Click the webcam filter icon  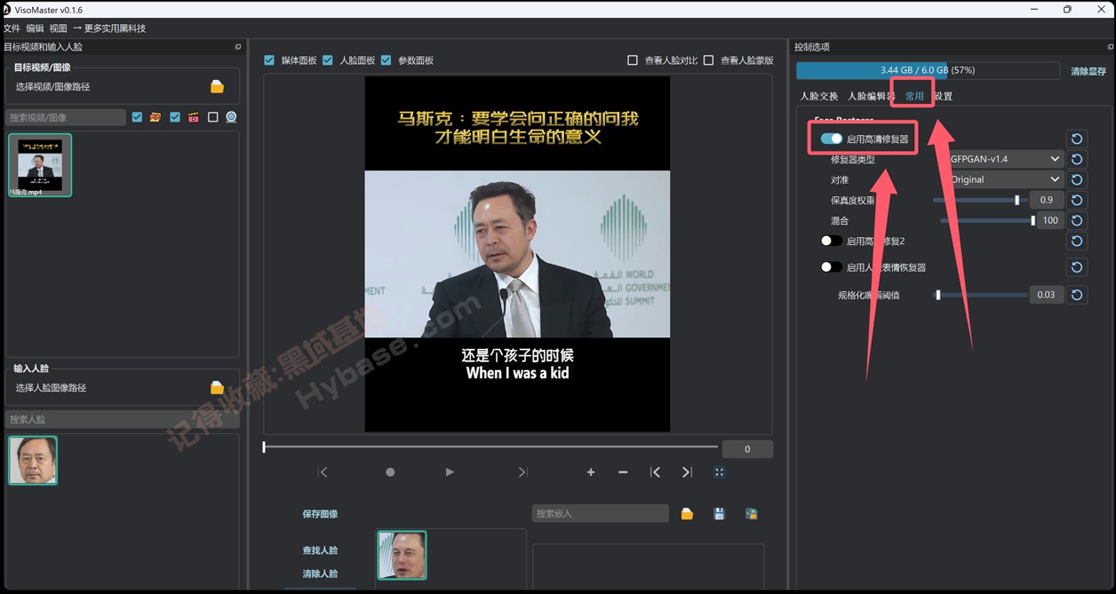(x=231, y=117)
